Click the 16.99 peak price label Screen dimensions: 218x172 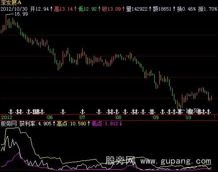click(21, 14)
